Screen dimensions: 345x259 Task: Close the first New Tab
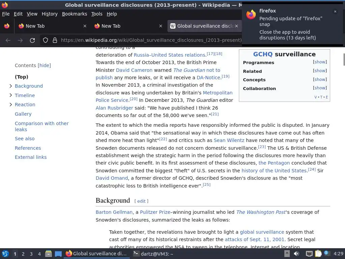pyautogui.click(x=85, y=26)
